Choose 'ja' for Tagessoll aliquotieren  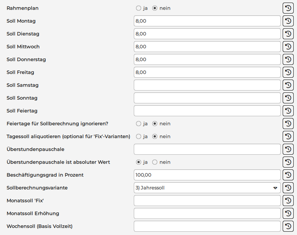tap(139, 136)
